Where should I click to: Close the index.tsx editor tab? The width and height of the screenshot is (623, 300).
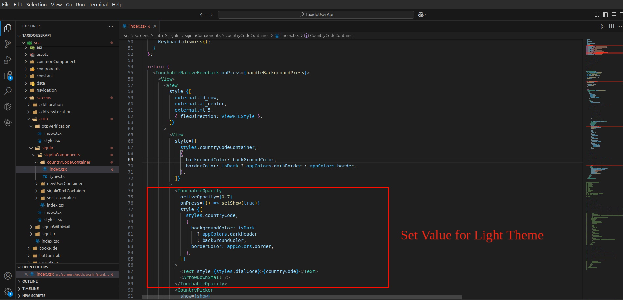pos(155,26)
